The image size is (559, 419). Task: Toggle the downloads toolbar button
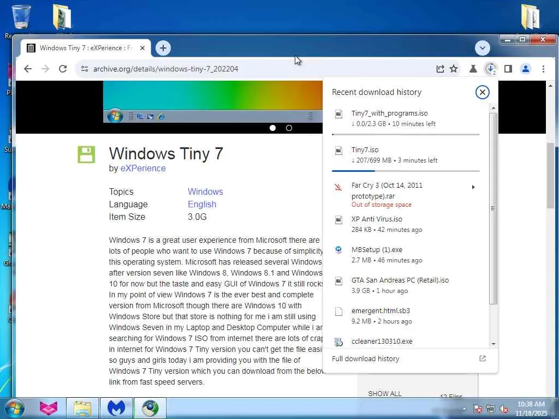click(x=491, y=69)
